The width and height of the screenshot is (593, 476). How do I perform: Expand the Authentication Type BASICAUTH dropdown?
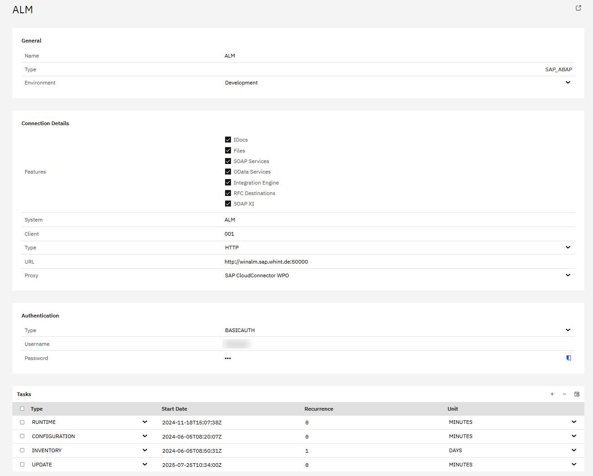coord(568,330)
